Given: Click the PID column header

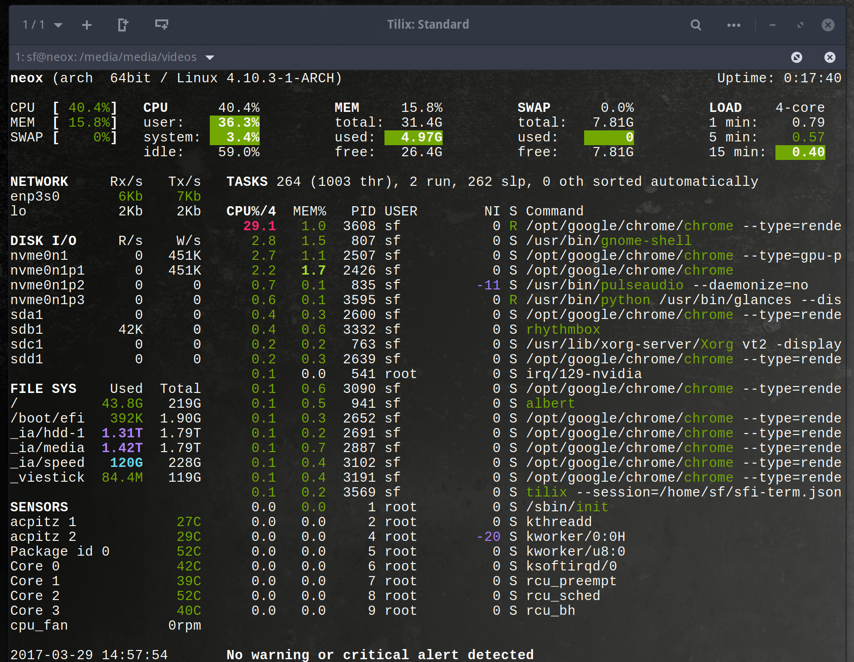Looking at the screenshot, I should point(364,211).
